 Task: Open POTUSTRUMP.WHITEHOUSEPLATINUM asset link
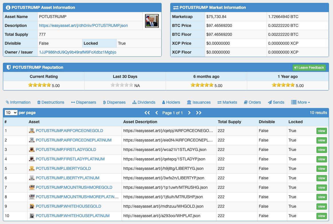73,216
